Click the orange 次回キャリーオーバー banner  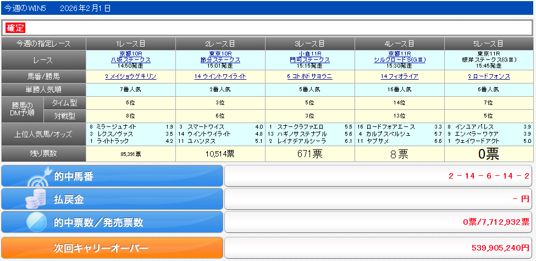pos(112,248)
